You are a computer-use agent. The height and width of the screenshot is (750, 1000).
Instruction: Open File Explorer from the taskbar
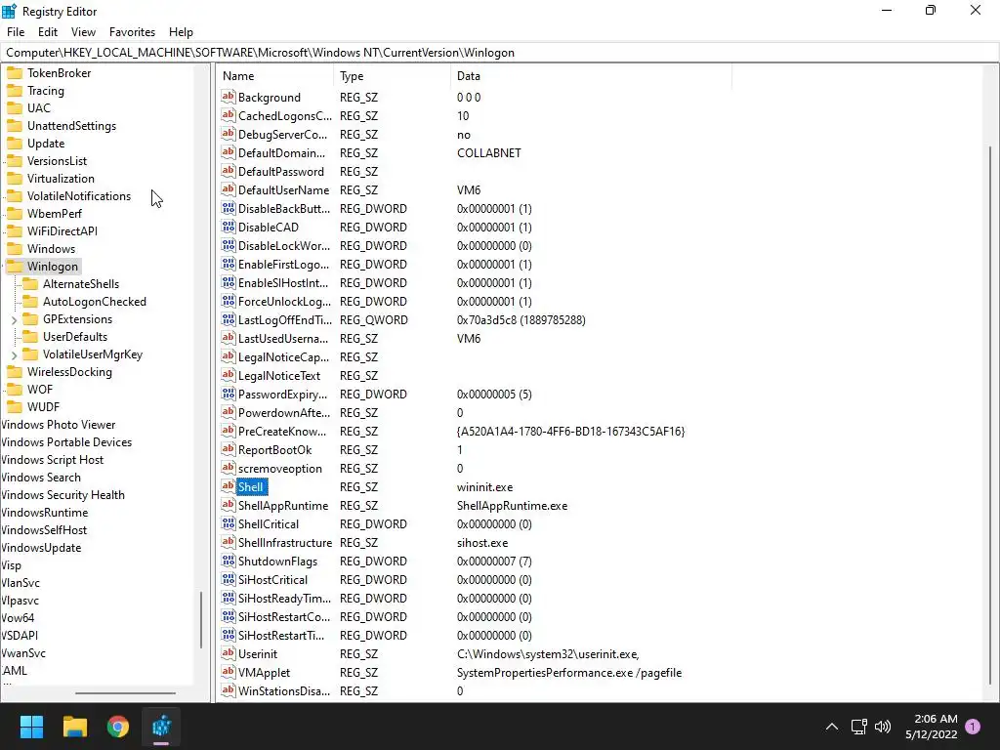click(x=75, y=727)
